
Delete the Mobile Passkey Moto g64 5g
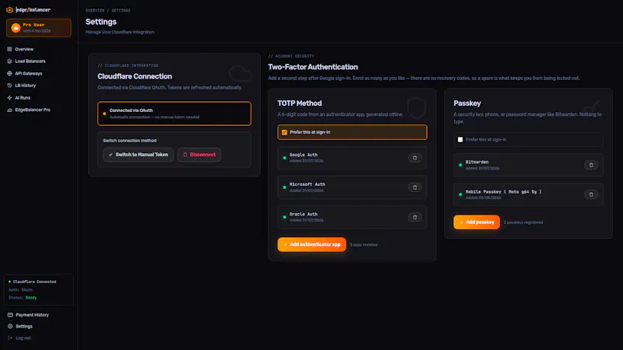click(x=591, y=194)
